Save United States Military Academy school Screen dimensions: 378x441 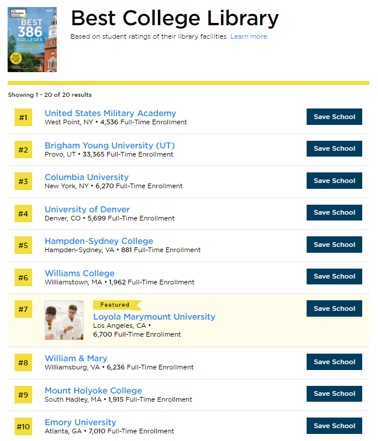tap(334, 117)
